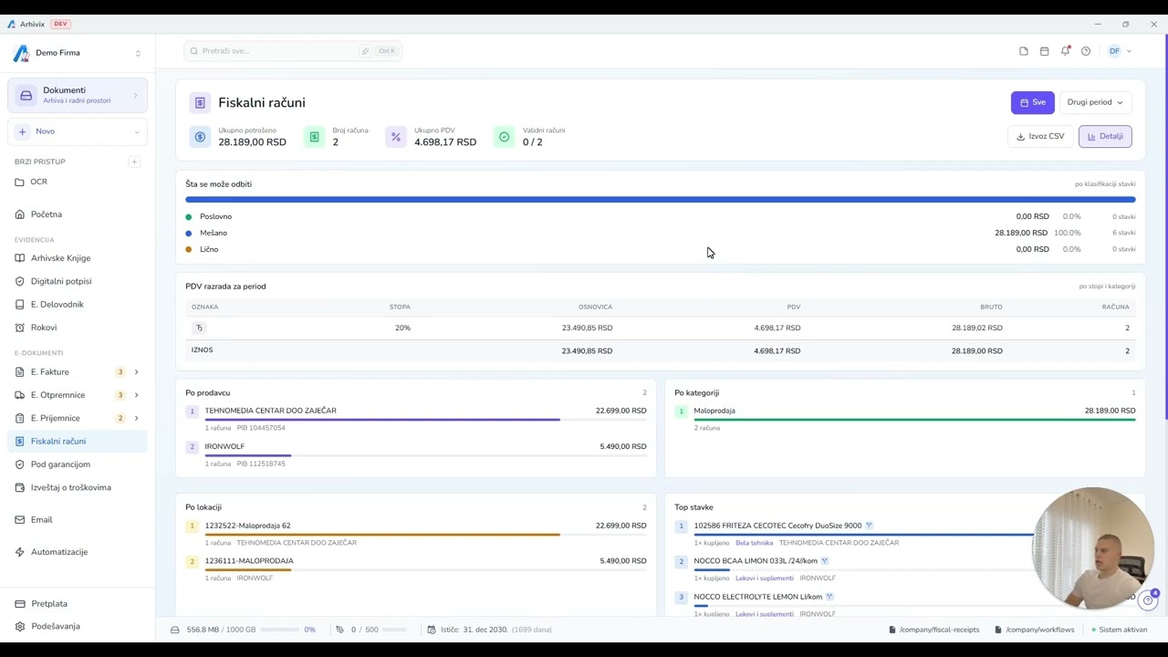Toggle the Detalji view button

pyautogui.click(x=1105, y=137)
